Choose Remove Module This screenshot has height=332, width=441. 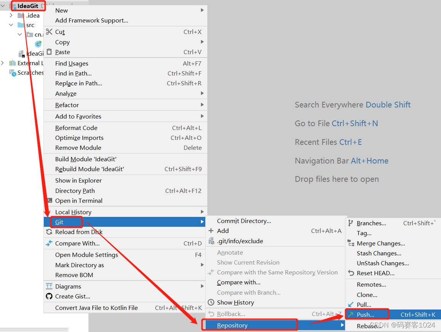125,148
